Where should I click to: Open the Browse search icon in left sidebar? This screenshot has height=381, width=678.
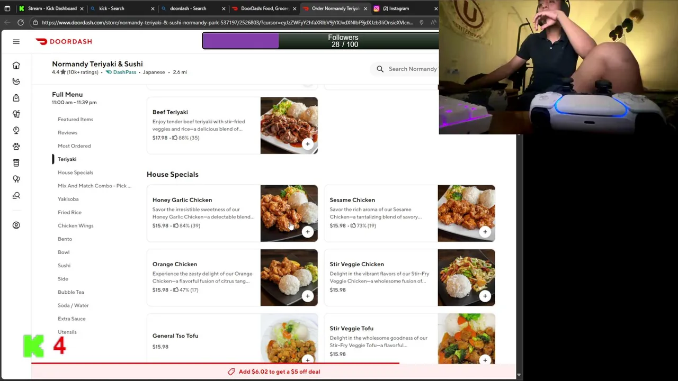(x=16, y=195)
